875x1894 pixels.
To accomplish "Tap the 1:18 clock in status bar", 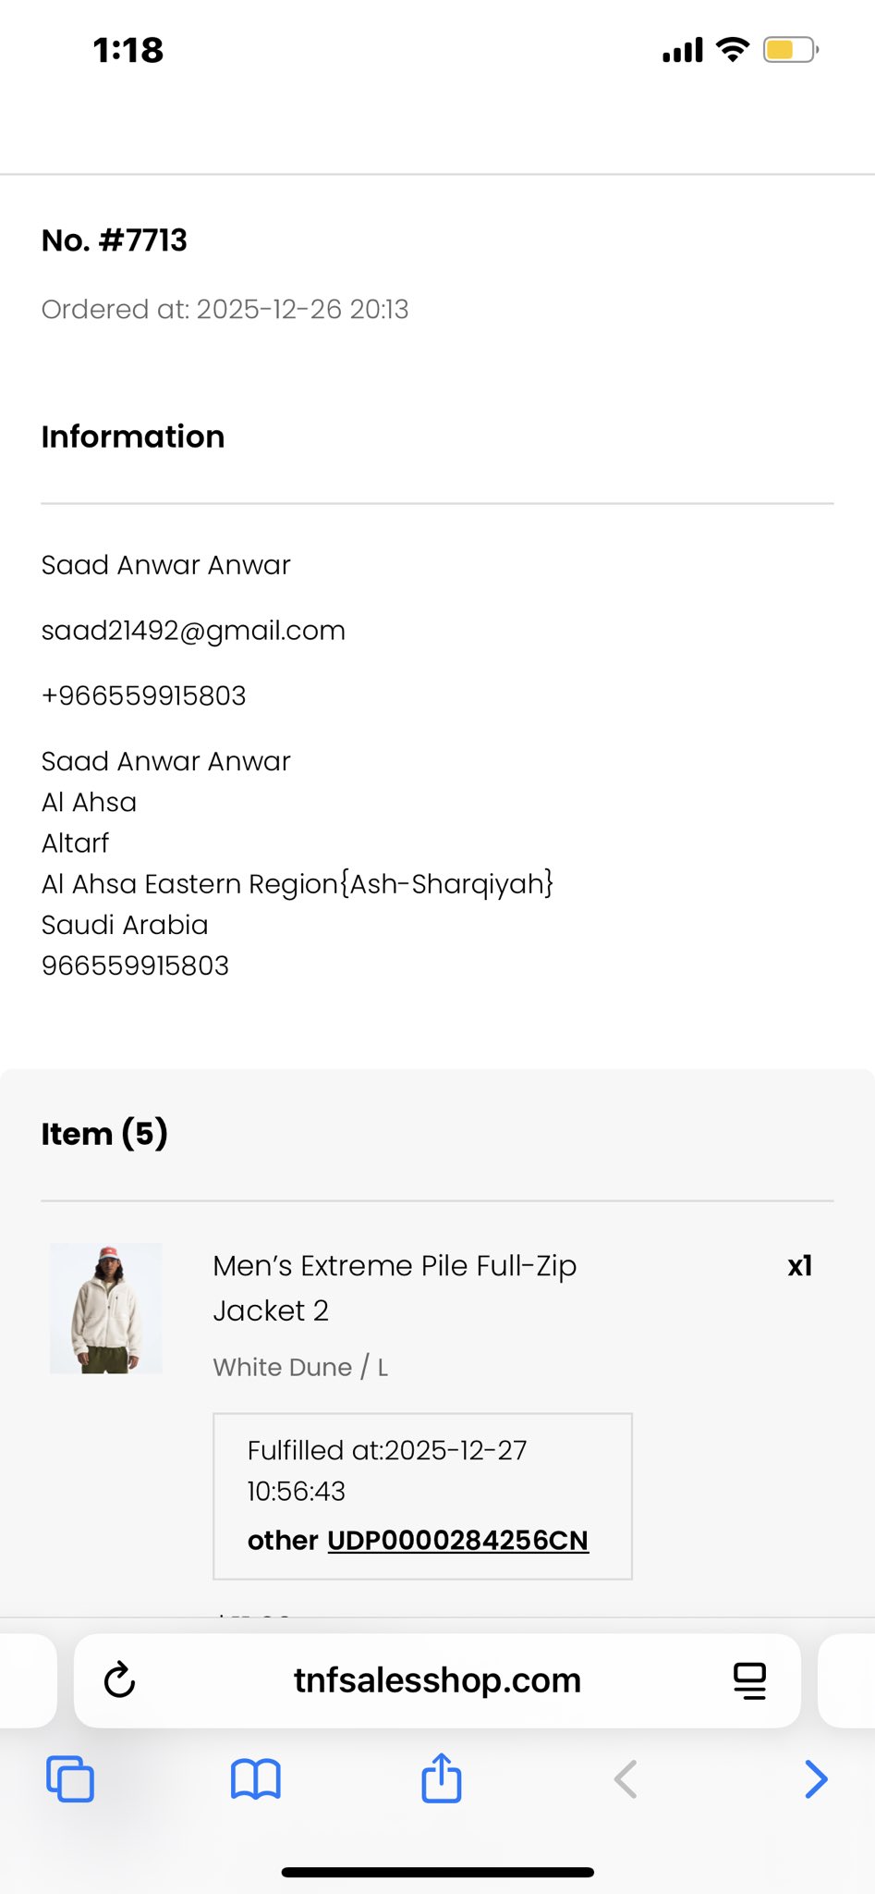I will point(128,50).
